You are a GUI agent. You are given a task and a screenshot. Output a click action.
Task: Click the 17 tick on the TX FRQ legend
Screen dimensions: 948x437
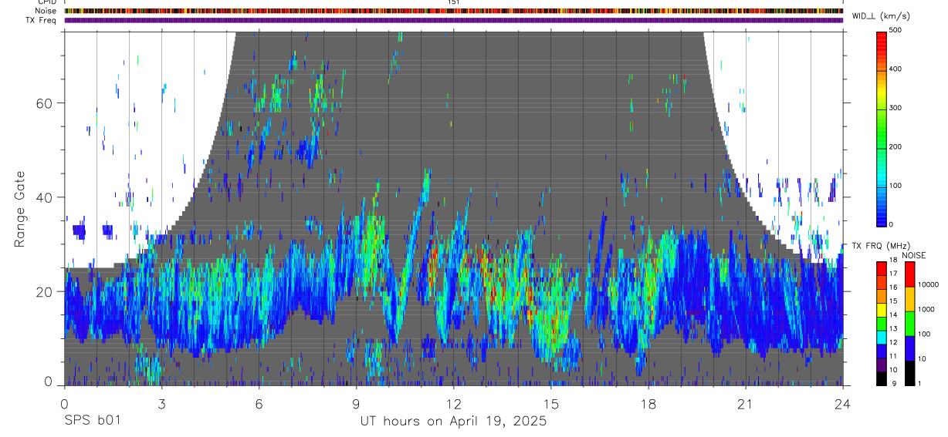[x=893, y=274]
